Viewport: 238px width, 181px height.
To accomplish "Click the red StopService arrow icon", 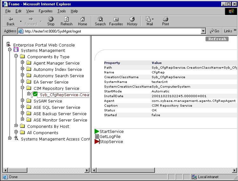I will click(x=97, y=141).
